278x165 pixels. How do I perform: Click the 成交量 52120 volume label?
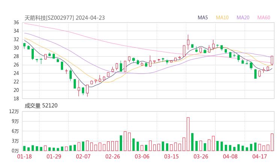tap(41, 106)
